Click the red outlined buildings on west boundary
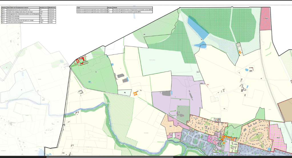The image size is (292, 158). click(x=81, y=61)
